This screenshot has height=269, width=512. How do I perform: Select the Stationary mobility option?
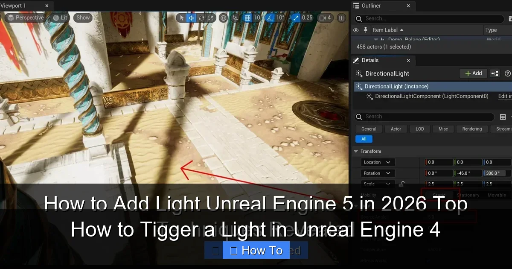[x=468, y=195]
